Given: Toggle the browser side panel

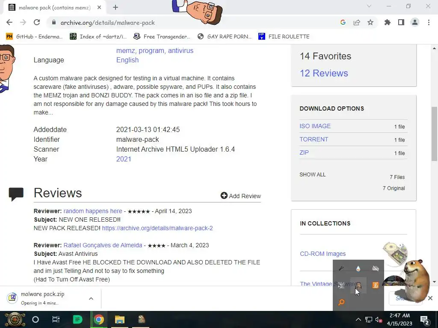Looking at the screenshot, I should pos(401,22).
